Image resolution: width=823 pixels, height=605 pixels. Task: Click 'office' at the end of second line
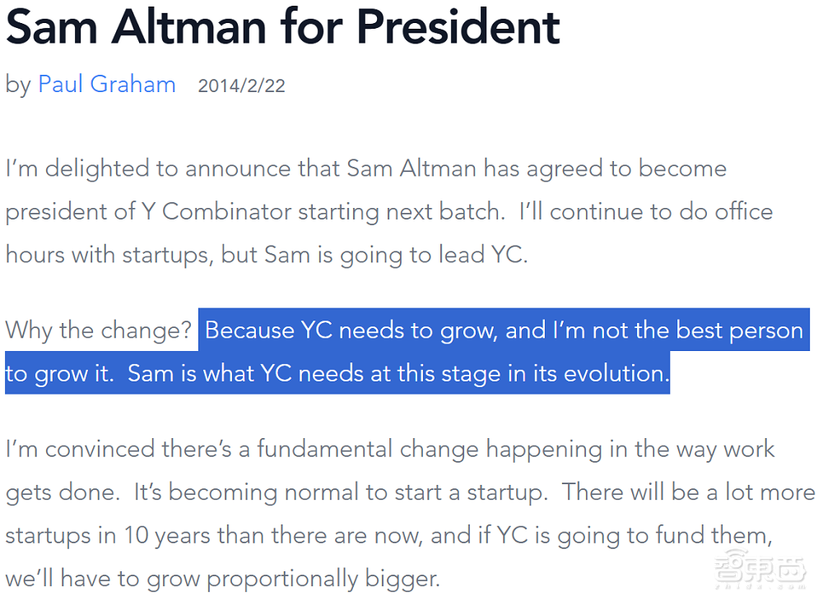click(738, 211)
